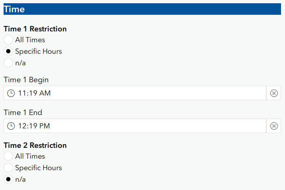Click the Time 2 Restriction heading
285x190 pixels.
click(x=35, y=145)
